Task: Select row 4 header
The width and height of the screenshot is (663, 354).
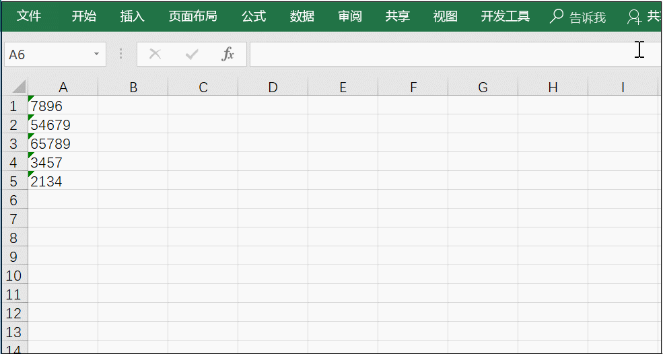Action: click(14, 162)
